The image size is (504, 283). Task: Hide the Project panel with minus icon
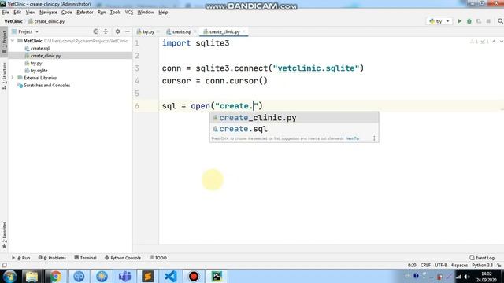128,31
